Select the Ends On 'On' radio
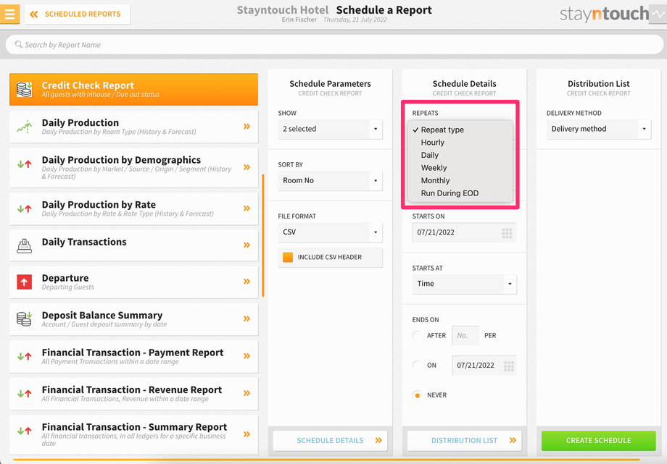Image resolution: width=667 pixels, height=464 pixels. tap(417, 365)
